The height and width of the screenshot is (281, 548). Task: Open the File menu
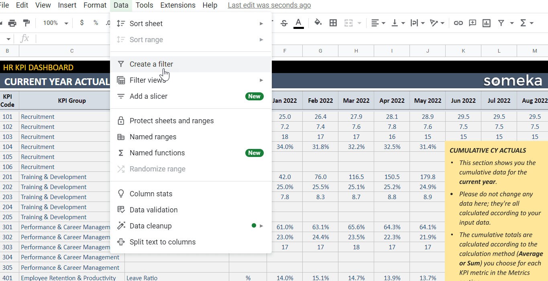[x=4, y=5]
